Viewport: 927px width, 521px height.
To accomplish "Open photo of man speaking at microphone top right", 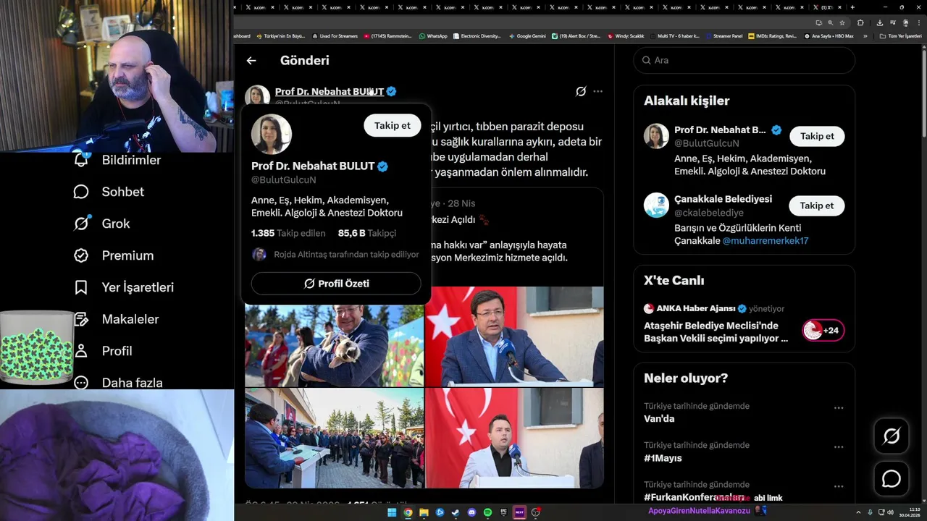I will (x=514, y=336).
